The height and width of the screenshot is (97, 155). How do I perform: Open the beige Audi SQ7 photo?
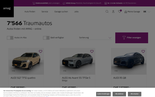[x=26, y=61]
